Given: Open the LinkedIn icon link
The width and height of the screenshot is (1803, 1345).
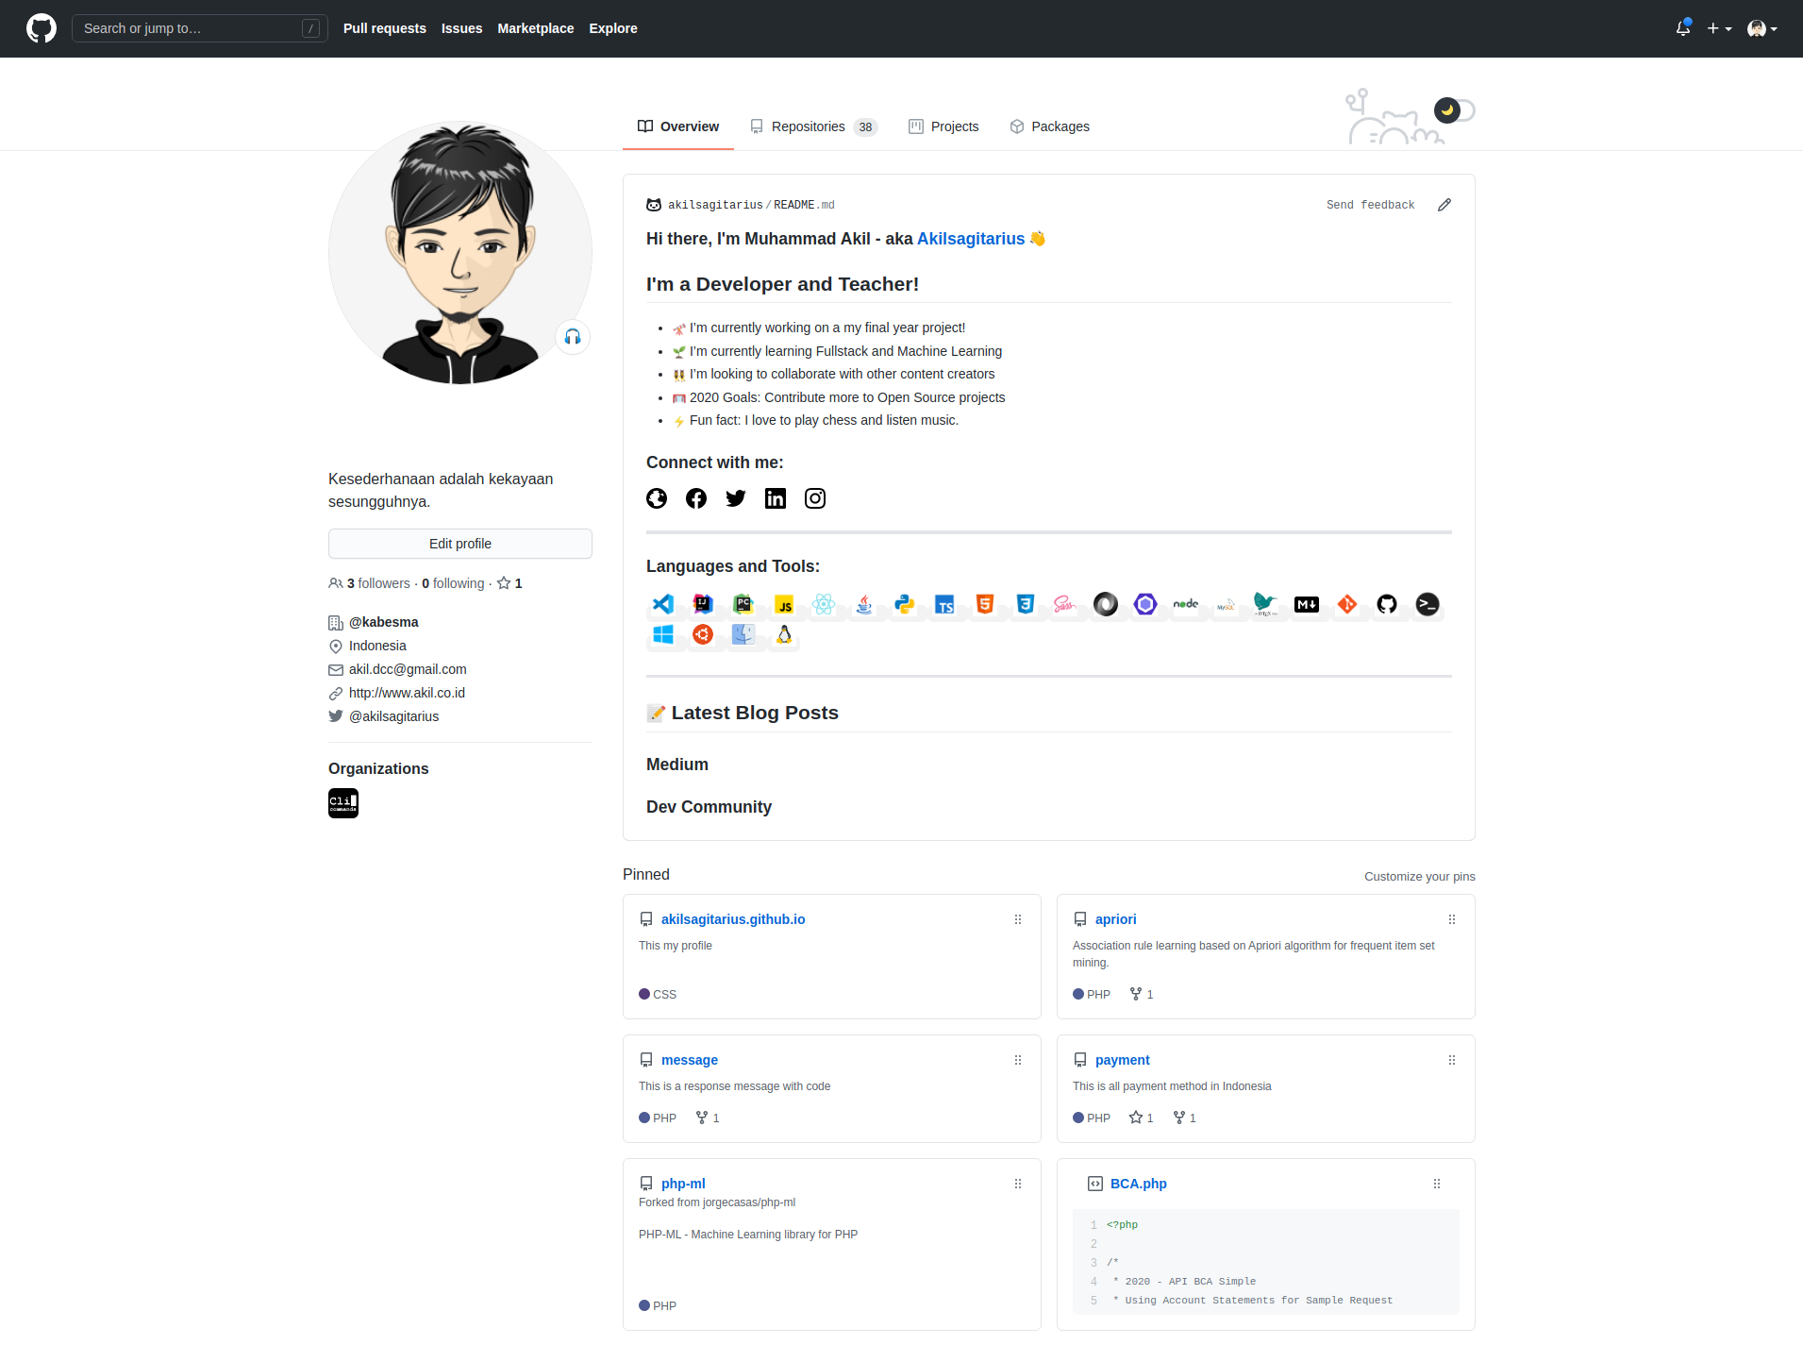Looking at the screenshot, I should [776, 498].
